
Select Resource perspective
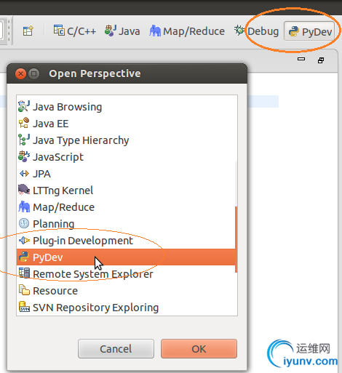[x=126, y=291]
